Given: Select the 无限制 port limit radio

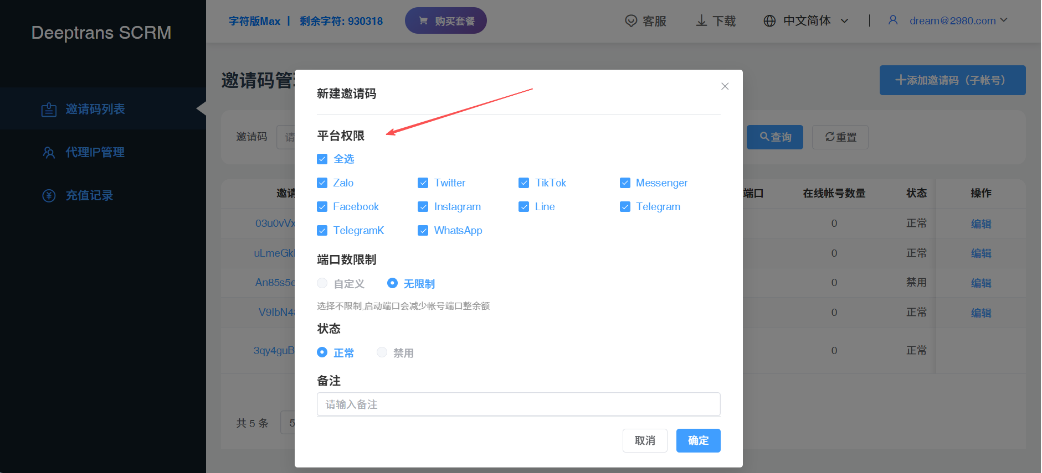Looking at the screenshot, I should 392,283.
